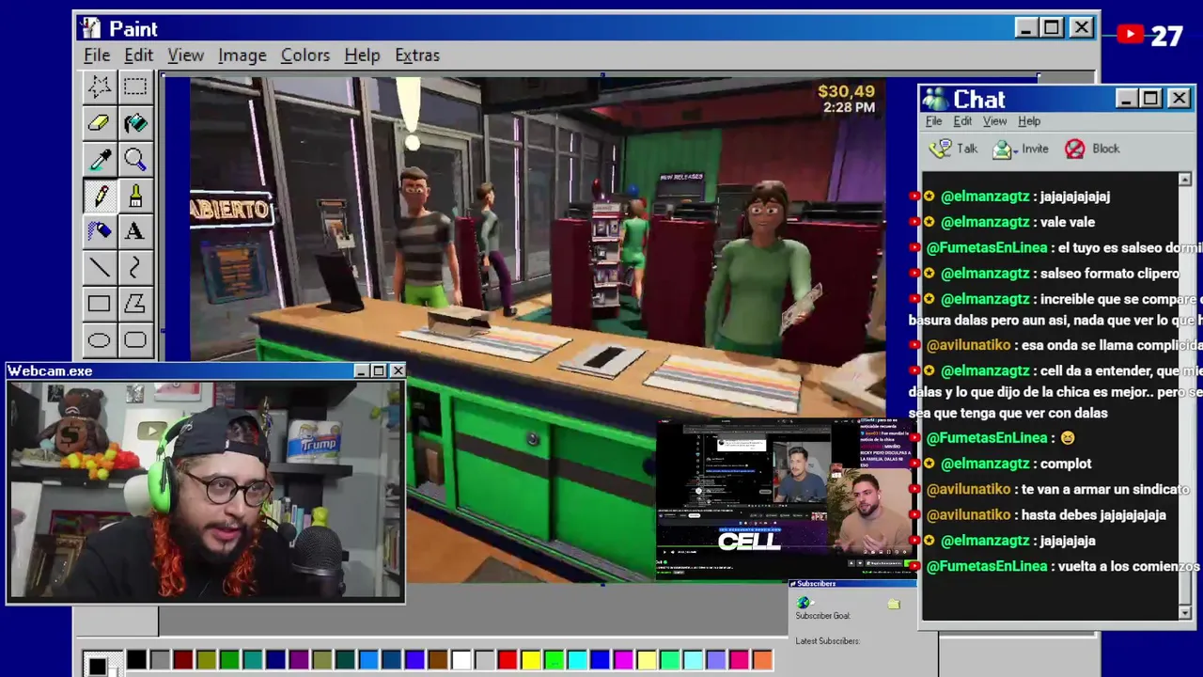1203x677 pixels.
Task: Click the Chat window title icon
Action: [935, 99]
